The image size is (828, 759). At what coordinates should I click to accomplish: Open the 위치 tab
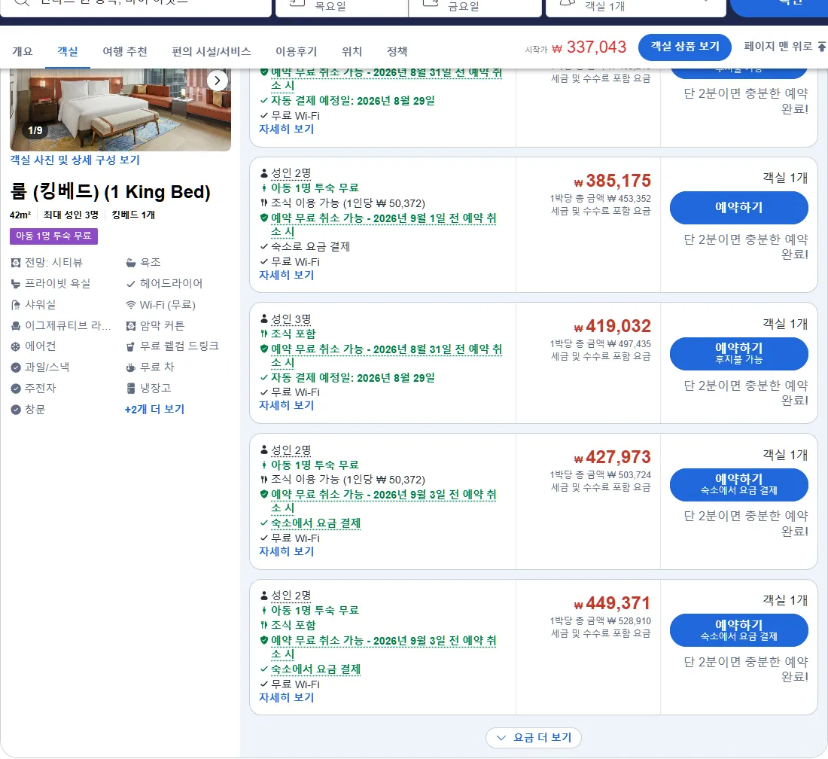[352, 52]
